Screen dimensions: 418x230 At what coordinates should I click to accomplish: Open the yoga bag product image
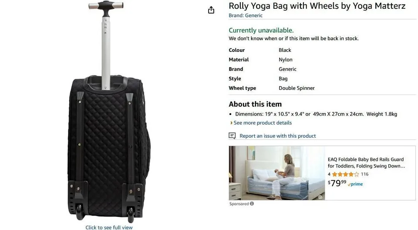109,112
